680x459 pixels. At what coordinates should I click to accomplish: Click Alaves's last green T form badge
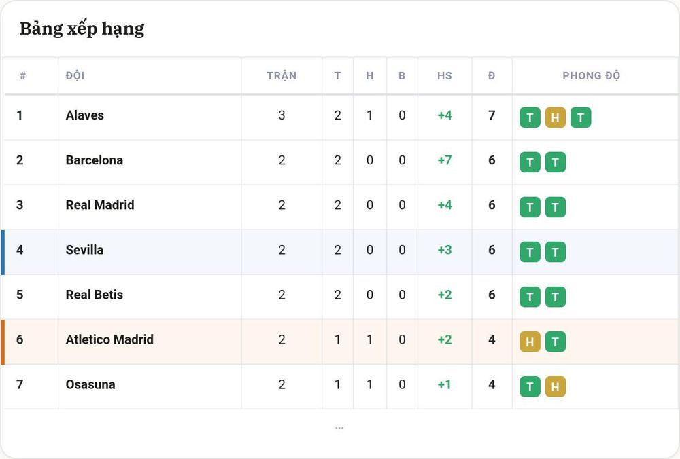[581, 117]
